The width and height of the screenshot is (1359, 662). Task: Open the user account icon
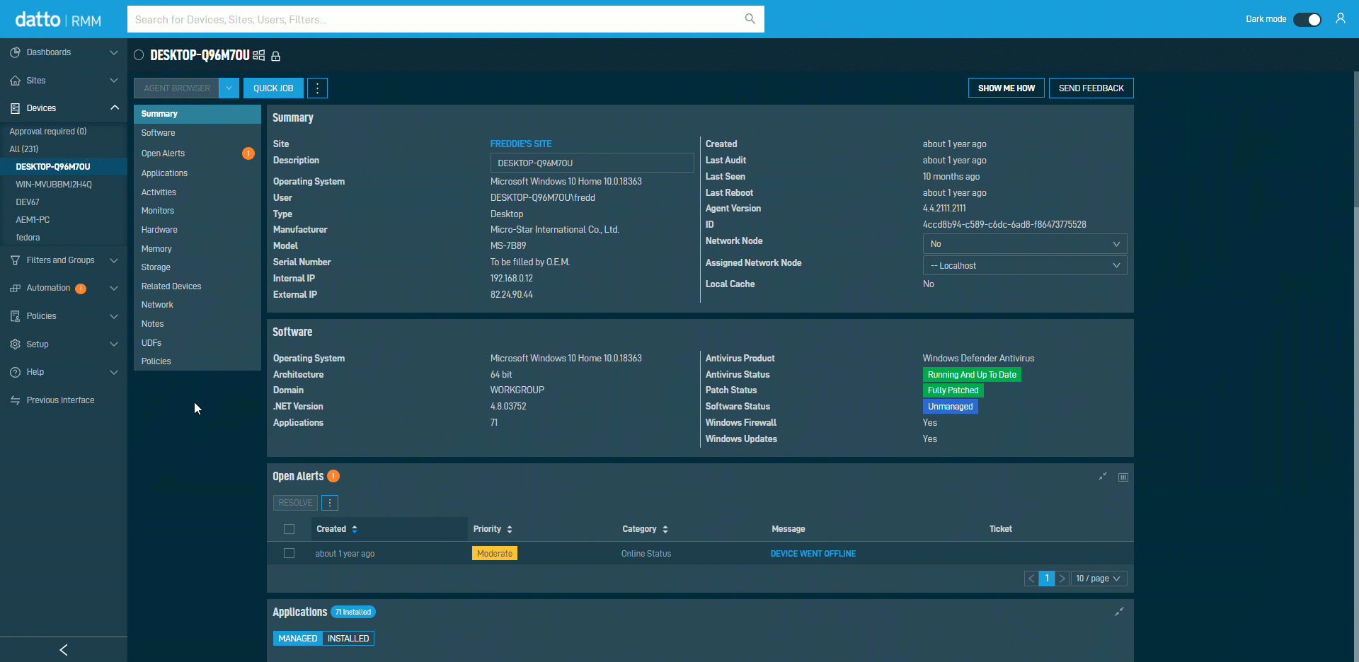pos(1340,18)
